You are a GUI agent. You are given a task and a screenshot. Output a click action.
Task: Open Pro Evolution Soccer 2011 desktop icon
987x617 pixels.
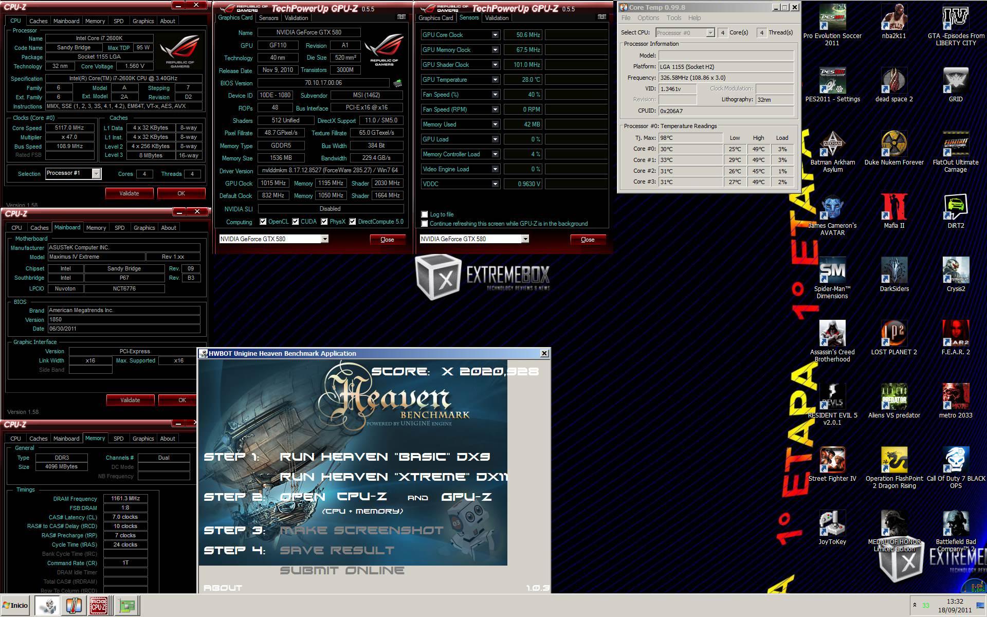832,25
